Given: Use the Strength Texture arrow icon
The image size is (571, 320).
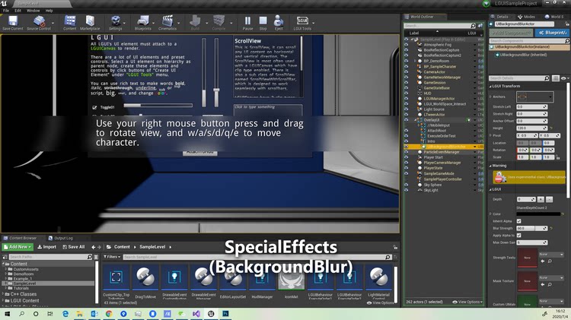Looking at the screenshot, I should (x=543, y=261).
